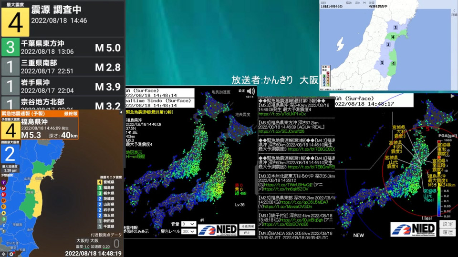Mute the speaker icon in the center monitor
The height and width of the screenshot is (257, 458).
pos(251,91)
